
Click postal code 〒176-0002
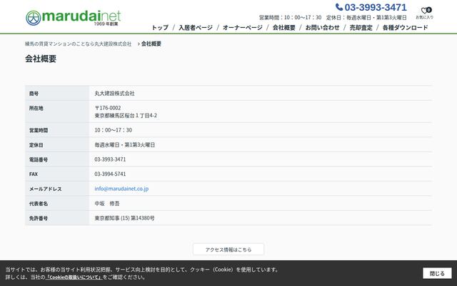[x=108, y=108]
